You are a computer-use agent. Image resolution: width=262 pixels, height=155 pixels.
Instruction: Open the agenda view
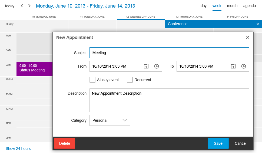[250, 6]
